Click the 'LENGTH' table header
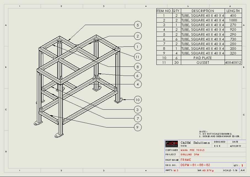 (233, 11)
